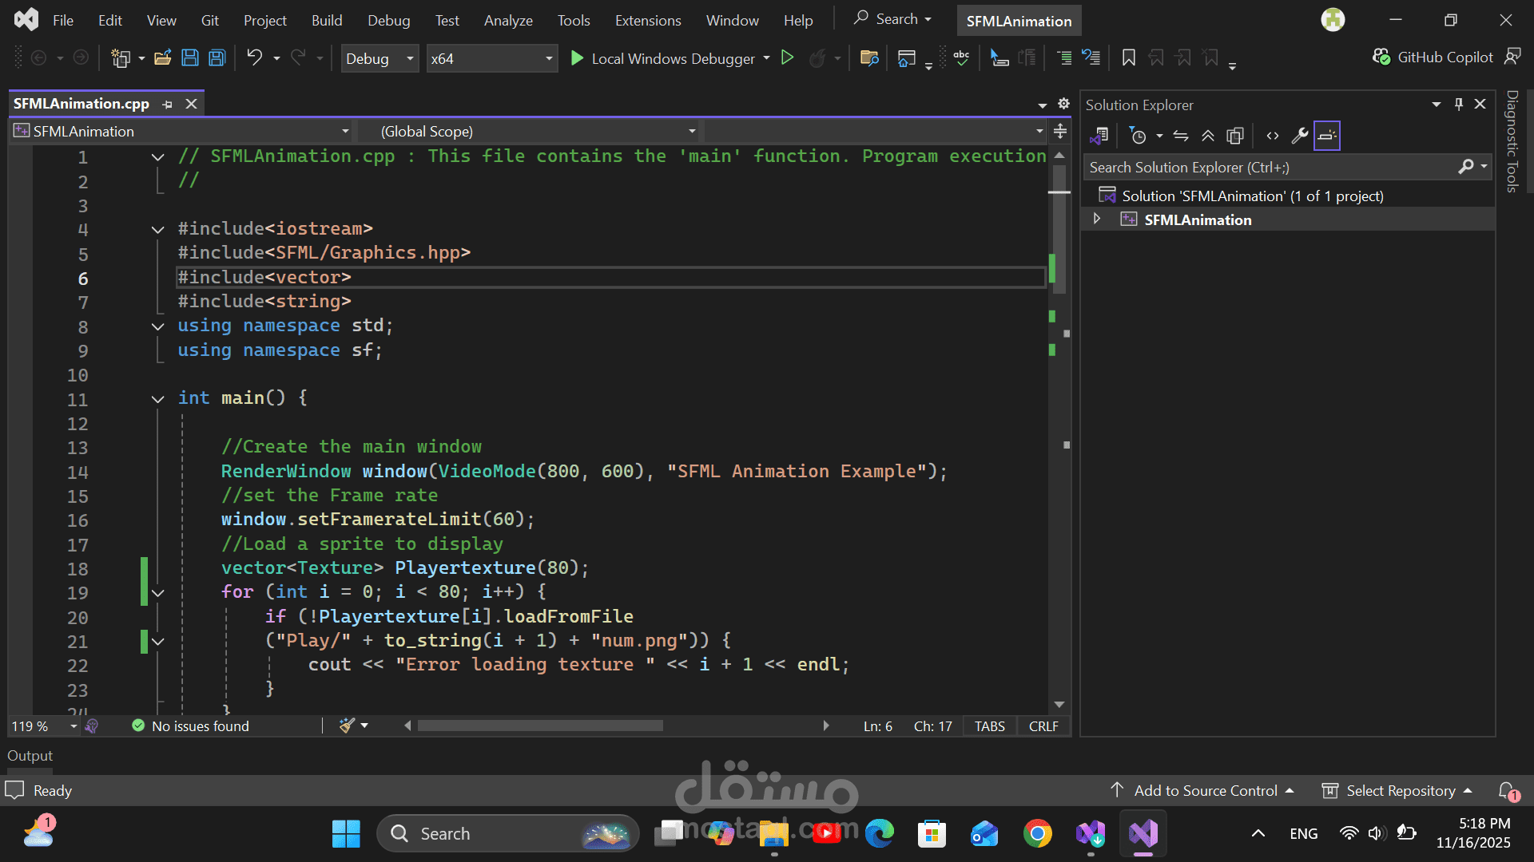Click Add to Source Control
Image resolution: width=1534 pixels, height=862 pixels.
tap(1206, 790)
